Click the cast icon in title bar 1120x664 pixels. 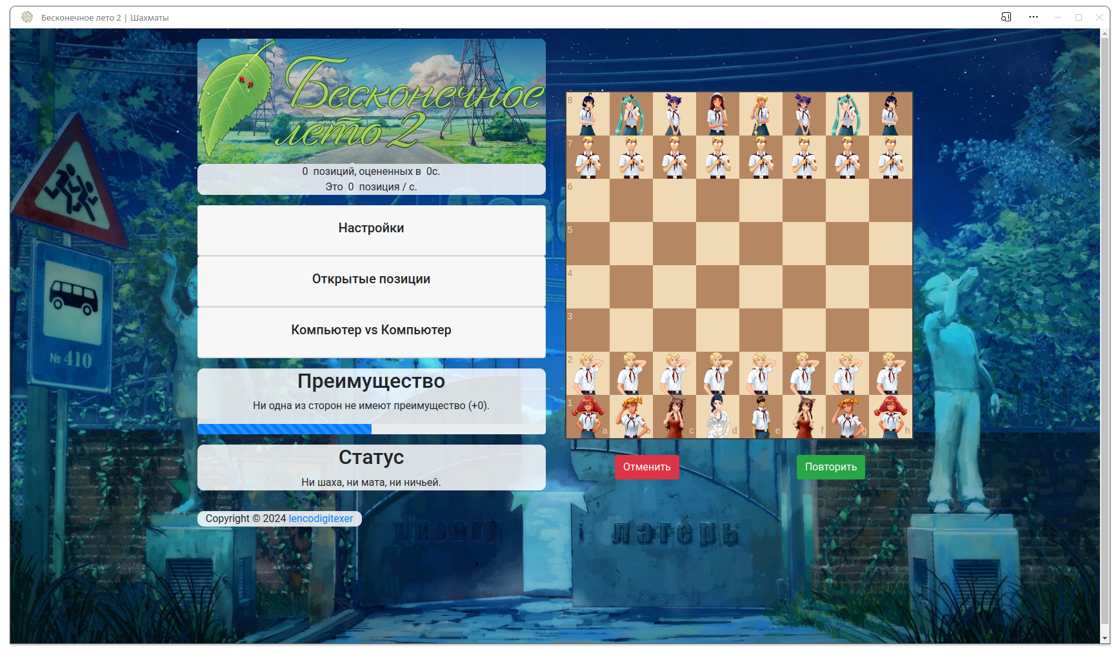click(1006, 17)
